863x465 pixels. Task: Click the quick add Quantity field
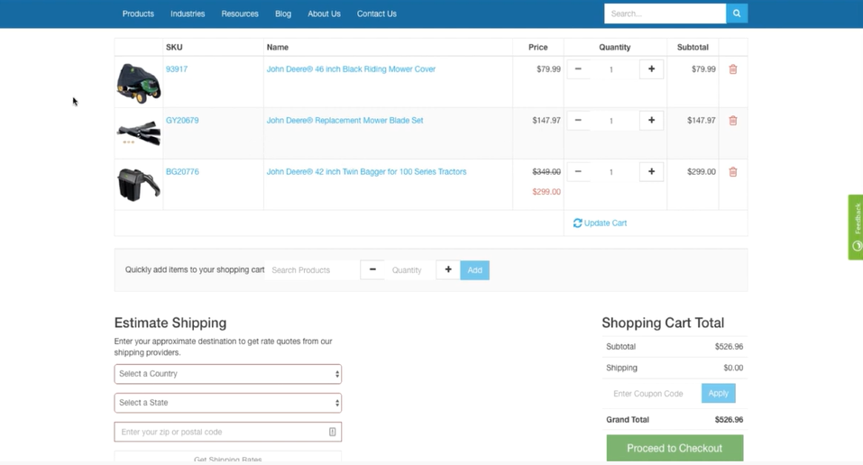click(x=410, y=269)
